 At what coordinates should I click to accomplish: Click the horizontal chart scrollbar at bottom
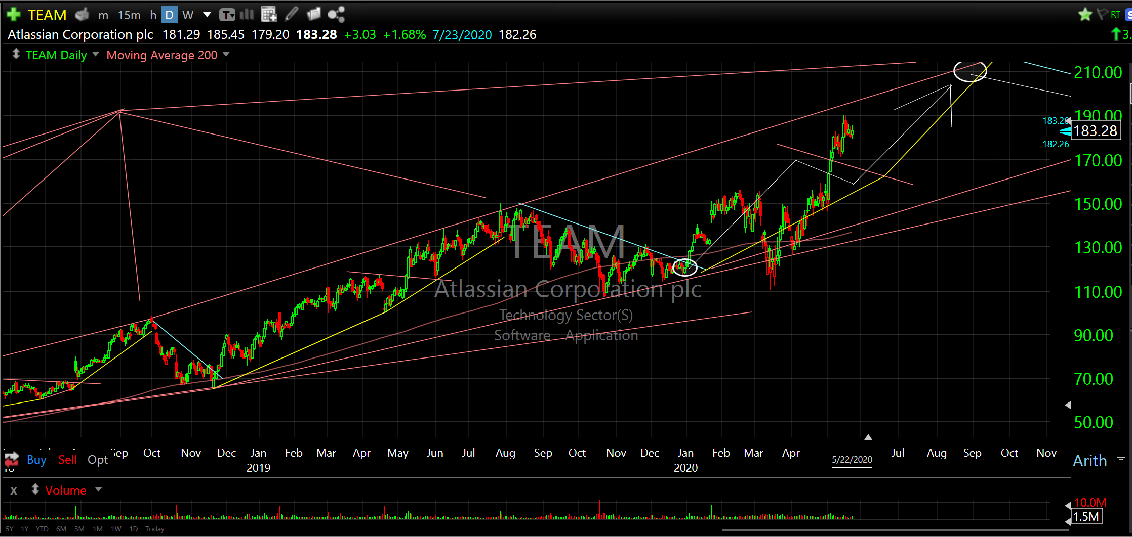[895, 530]
